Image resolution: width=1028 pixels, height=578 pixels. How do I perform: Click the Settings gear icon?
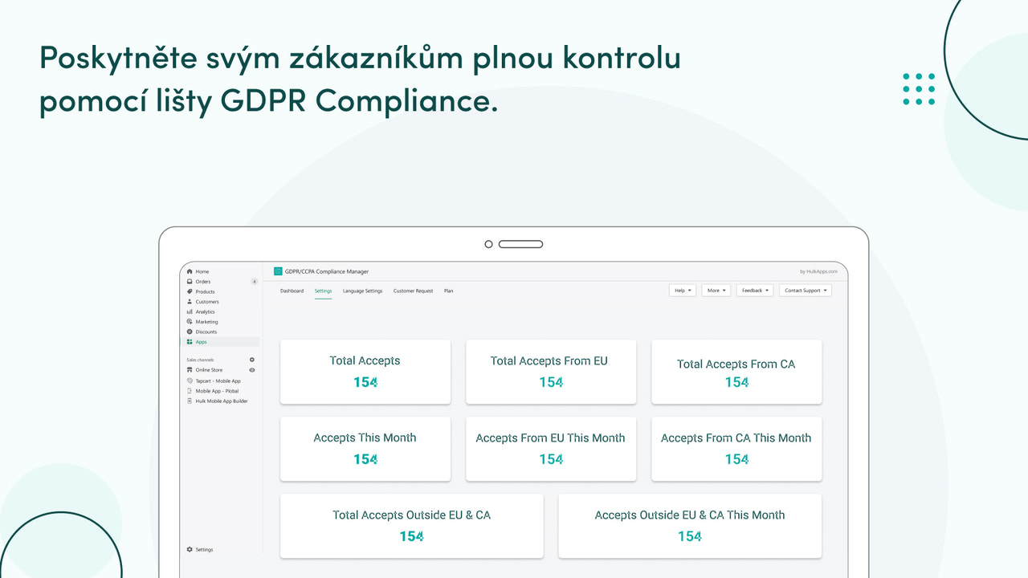(x=190, y=550)
